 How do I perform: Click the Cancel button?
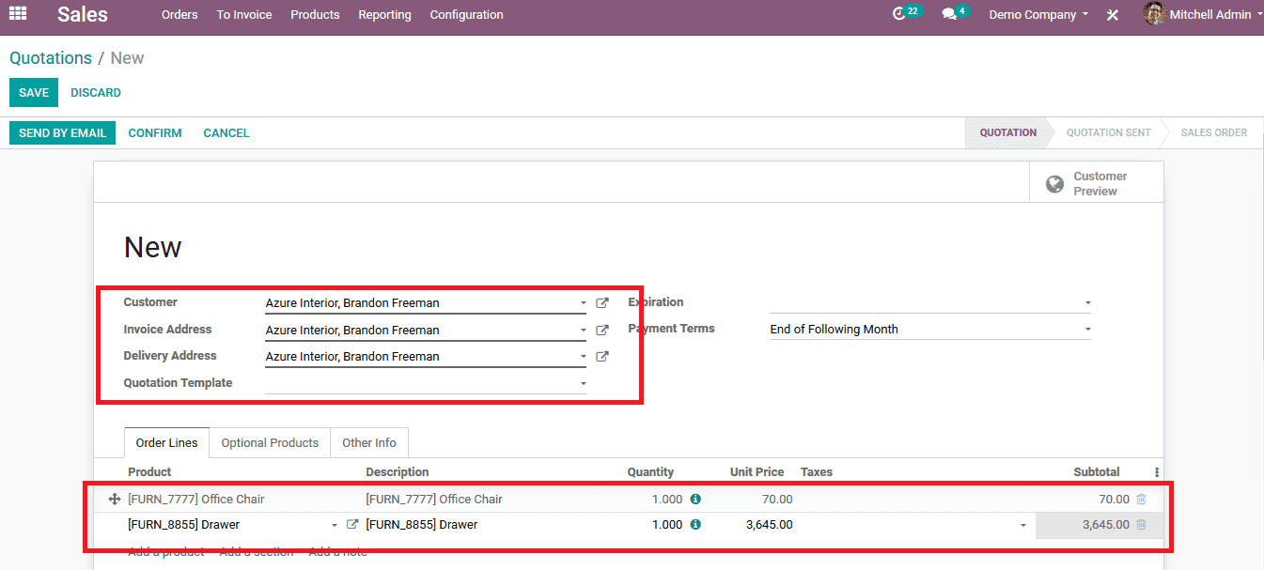pos(226,132)
